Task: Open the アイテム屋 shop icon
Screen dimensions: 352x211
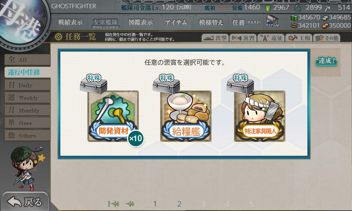Action: 272,21
